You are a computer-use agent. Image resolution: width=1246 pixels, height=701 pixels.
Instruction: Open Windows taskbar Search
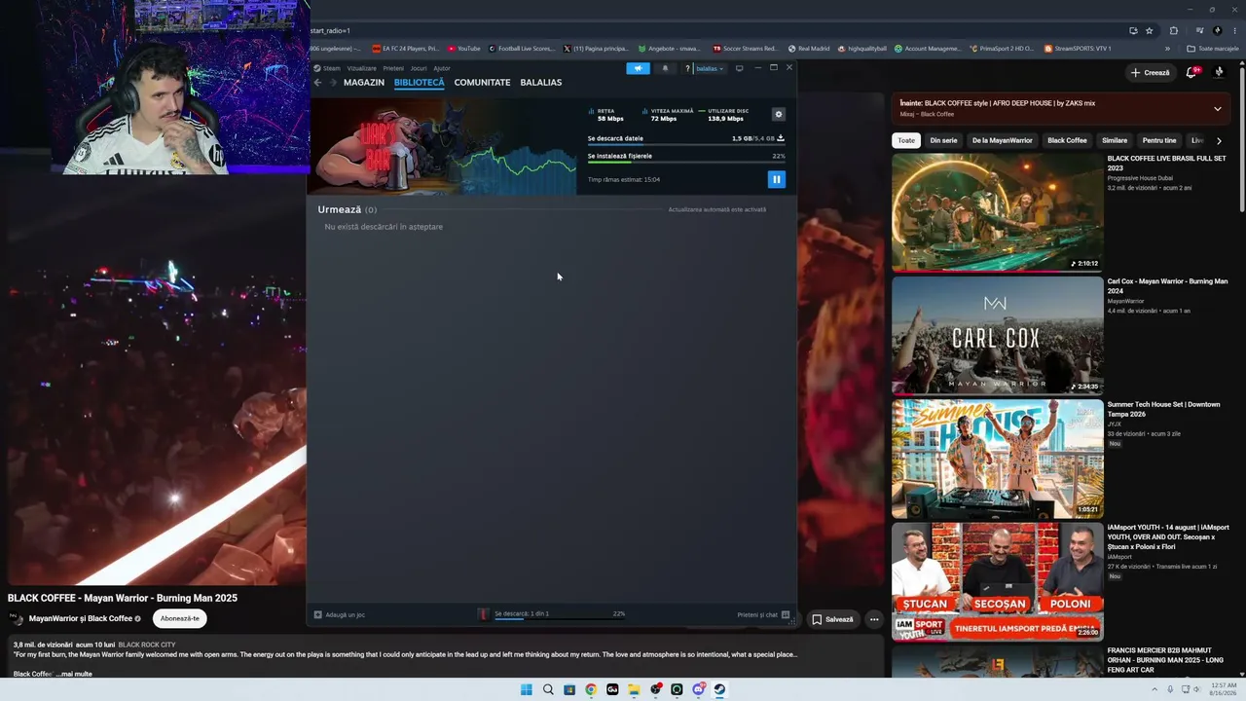548,689
